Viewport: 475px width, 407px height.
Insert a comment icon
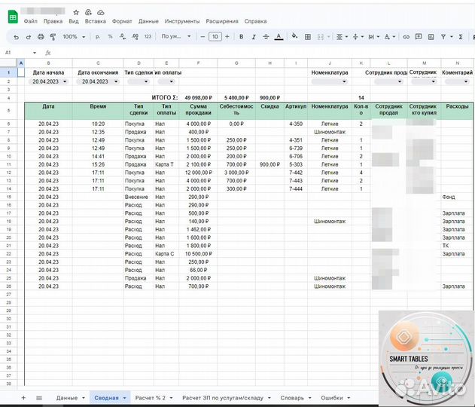(x=419, y=37)
